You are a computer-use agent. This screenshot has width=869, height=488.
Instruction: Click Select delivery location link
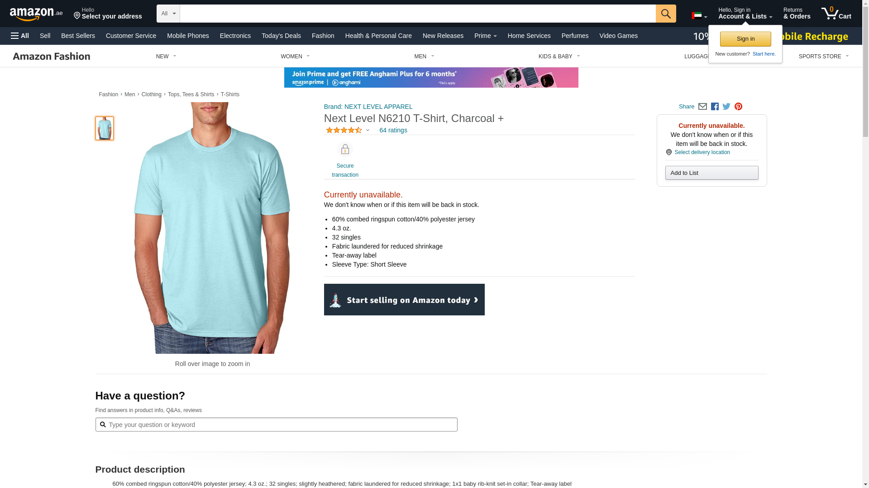(x=702, y=152)
